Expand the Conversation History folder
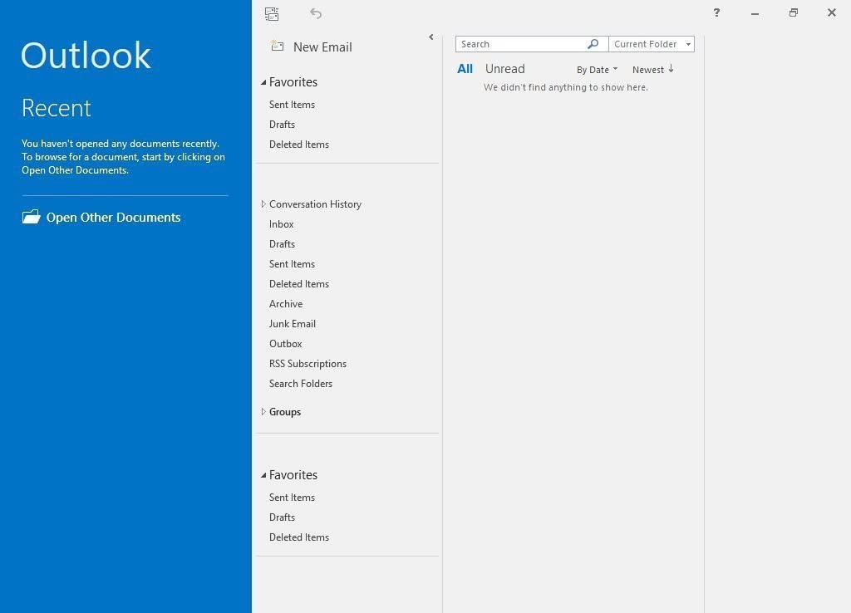Viewport: 851px width, 613px height. (263, 204)
